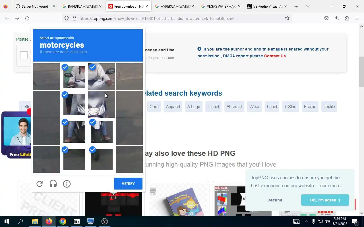Click the Contact Us link
364x227 pixels.
point(275,56)
